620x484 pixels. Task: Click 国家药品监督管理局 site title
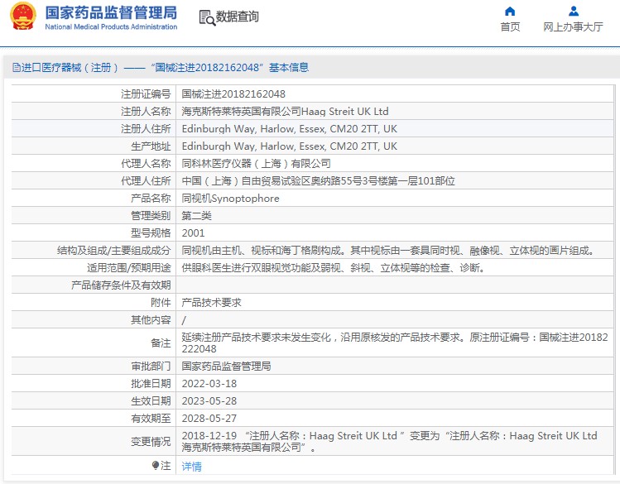111,12
